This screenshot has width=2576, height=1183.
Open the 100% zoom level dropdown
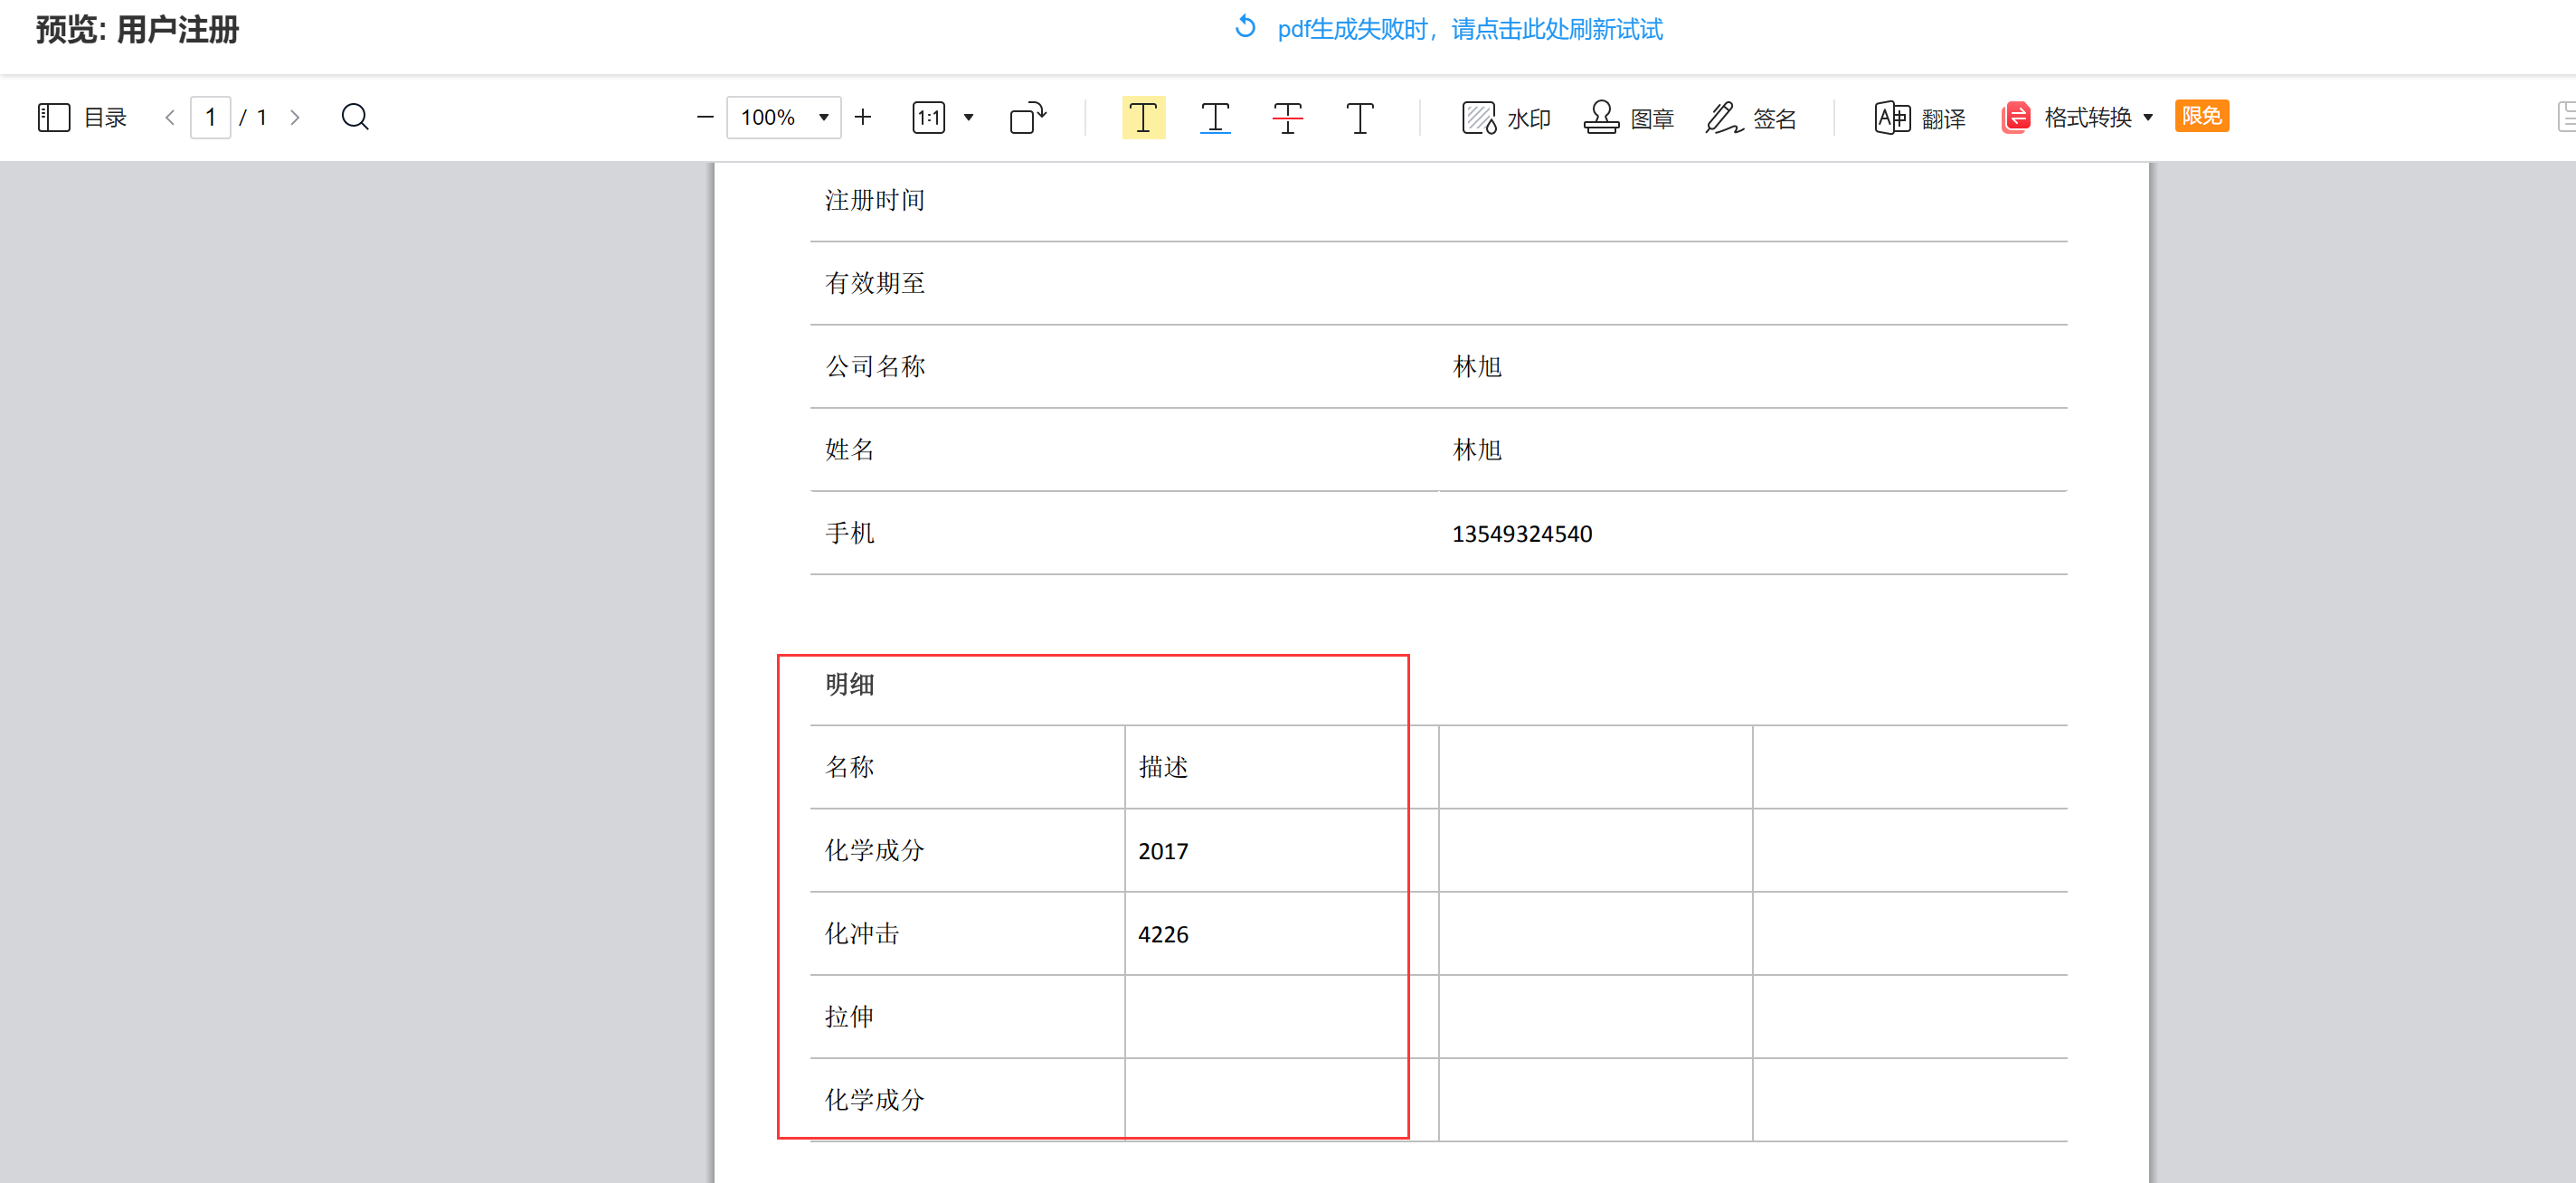784,117
